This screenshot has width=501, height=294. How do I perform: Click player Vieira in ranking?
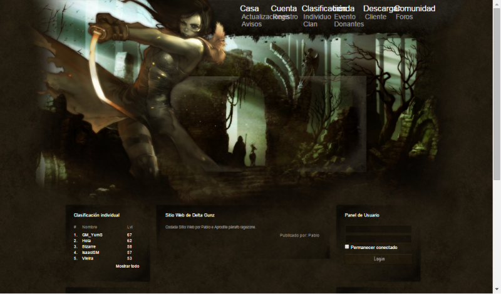[88, 258]
